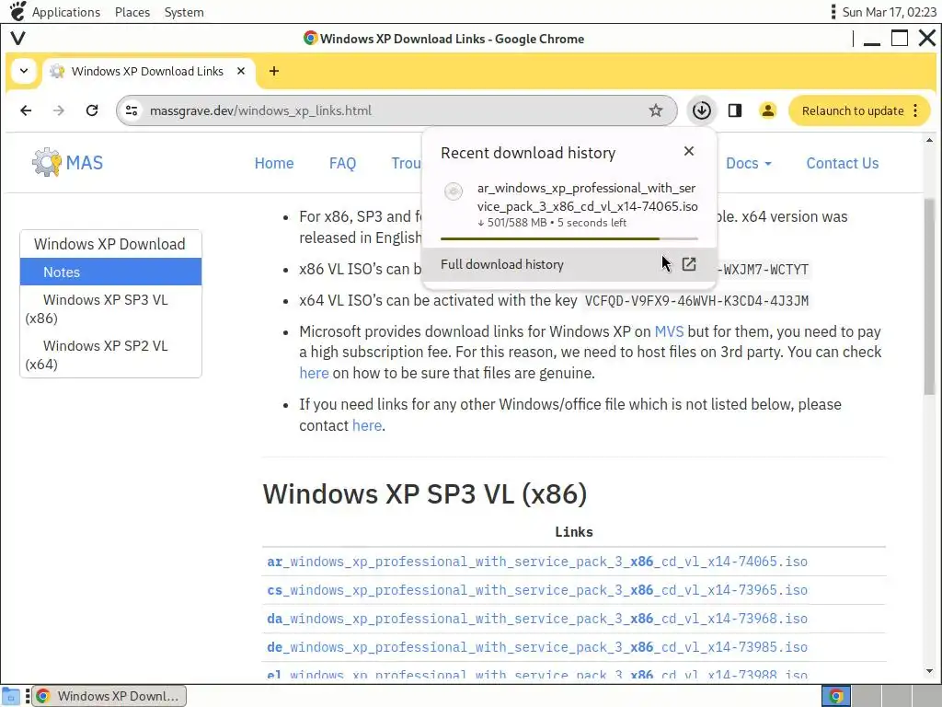Select Windows XP SP2 VL (x64) sidebar item
Image resolution: width=942 pixels, height=707 pixels.
click(x=110, y=354)
